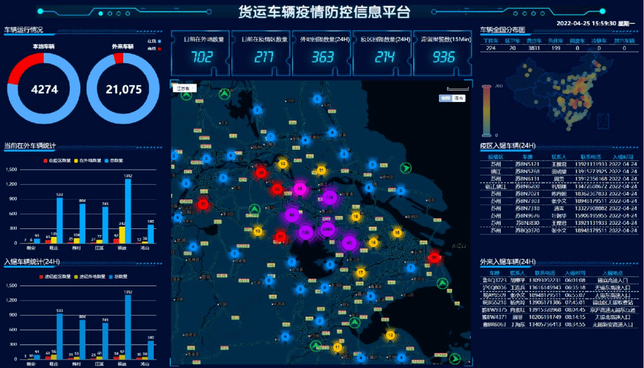The image size is (644, 368).
Task: Open the yellow cluster marker labeled 17
Action: [360, 273]
